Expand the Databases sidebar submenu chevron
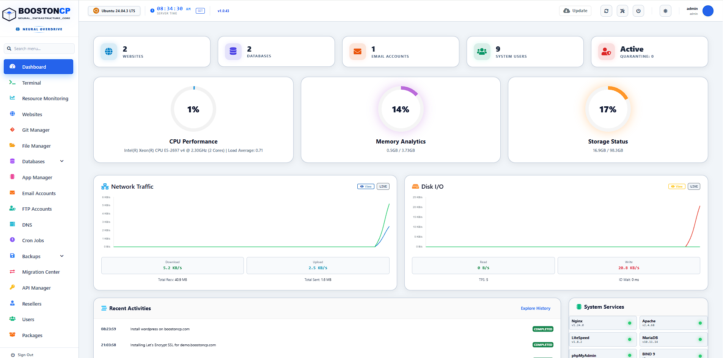723x358 pixels. pyautogui.click(x=62, y=161)
